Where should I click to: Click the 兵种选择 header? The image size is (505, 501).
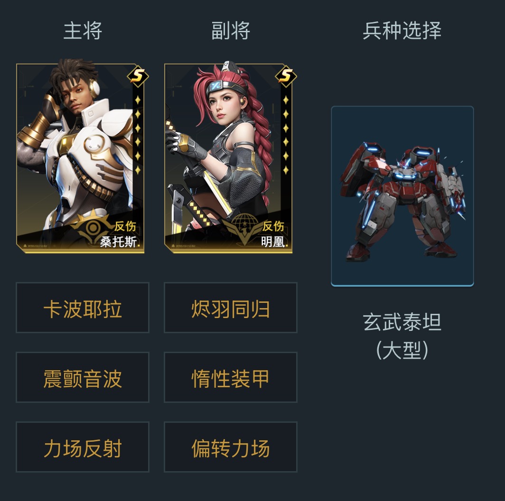[x=402, y=30]
